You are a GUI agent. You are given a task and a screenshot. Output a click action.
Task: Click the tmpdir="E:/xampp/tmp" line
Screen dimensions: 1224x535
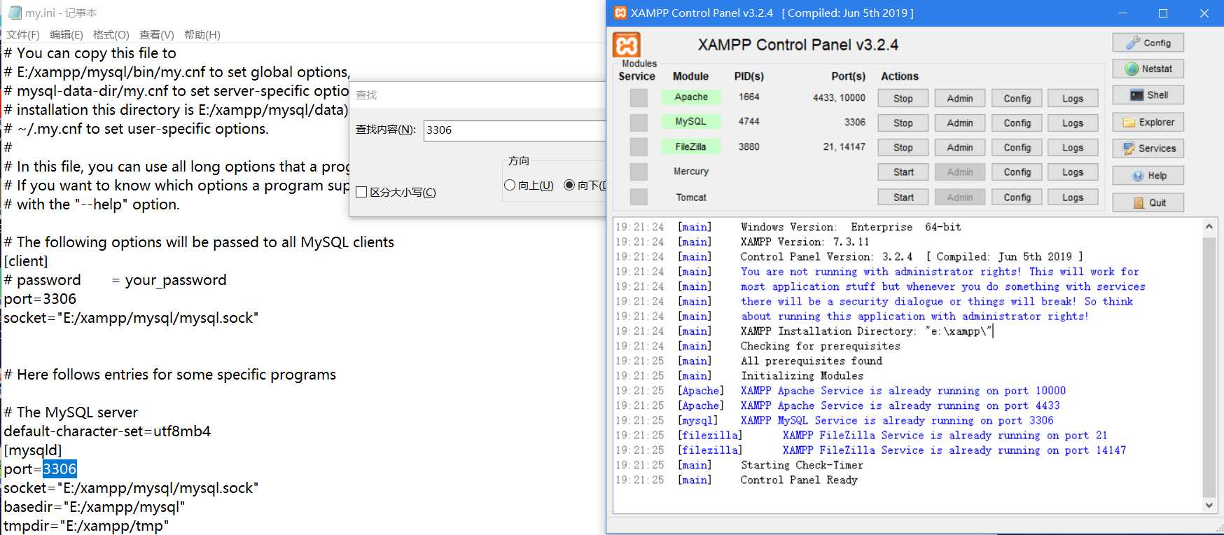(x=86, y=526)
